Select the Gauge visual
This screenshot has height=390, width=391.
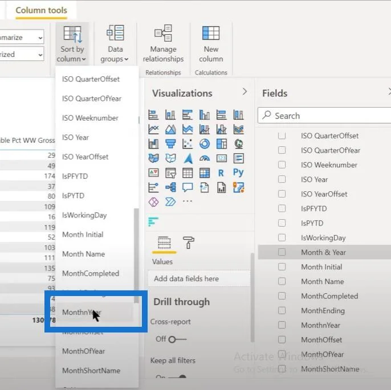pyautogui.click(x=205, y=158)
